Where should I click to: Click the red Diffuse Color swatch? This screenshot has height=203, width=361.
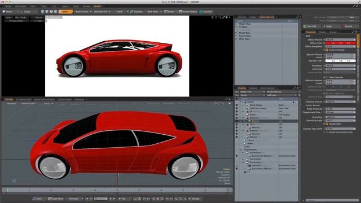click(x=340, y=43)
